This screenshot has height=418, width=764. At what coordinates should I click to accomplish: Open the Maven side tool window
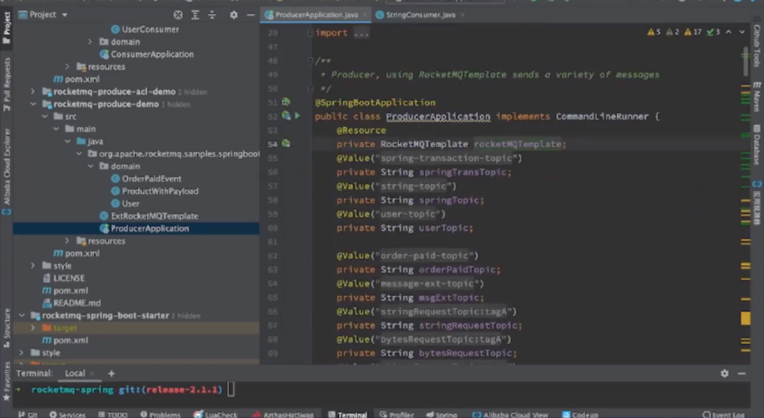757,96
